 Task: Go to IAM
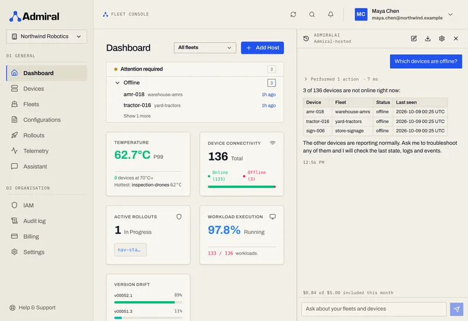[x=47, y=205]
